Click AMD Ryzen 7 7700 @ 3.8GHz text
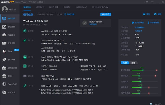Viewport: 165px width, 105px height. (x=54, y=31)
